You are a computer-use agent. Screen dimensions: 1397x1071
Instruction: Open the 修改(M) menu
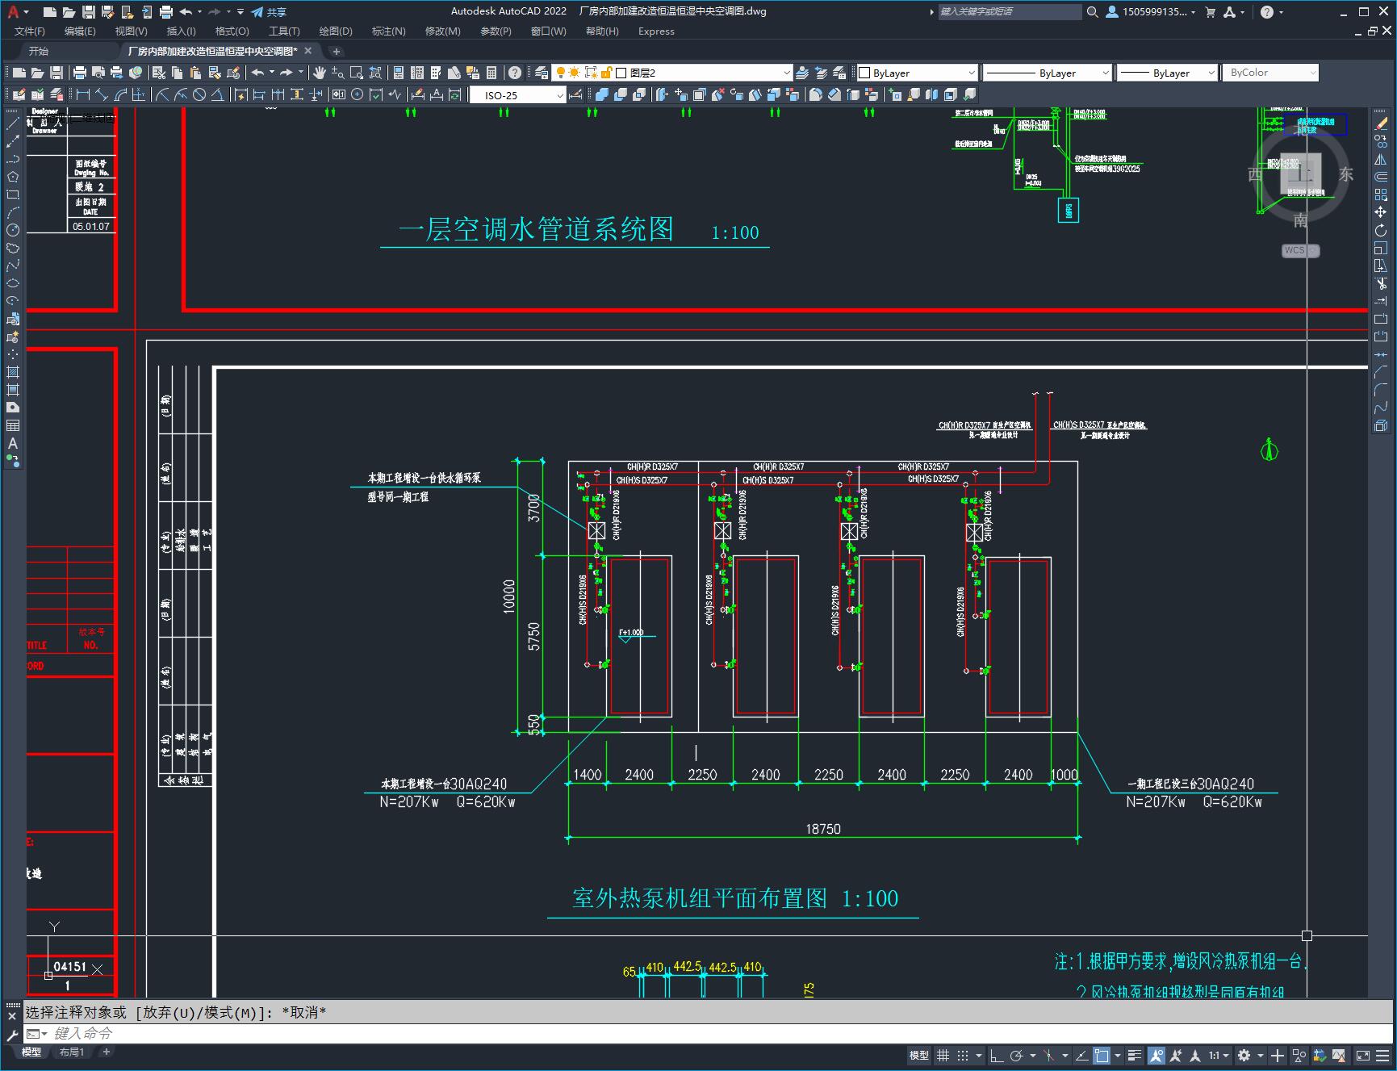(x=442, y=31)
